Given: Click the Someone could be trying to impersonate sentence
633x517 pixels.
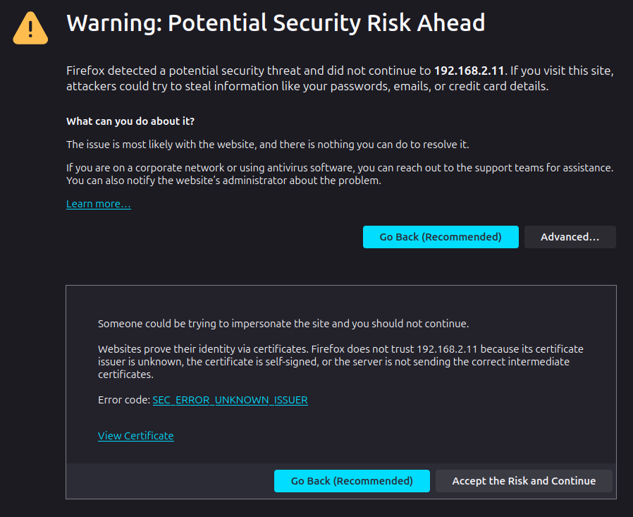Looking at the screenshot, I should [283, 324].
